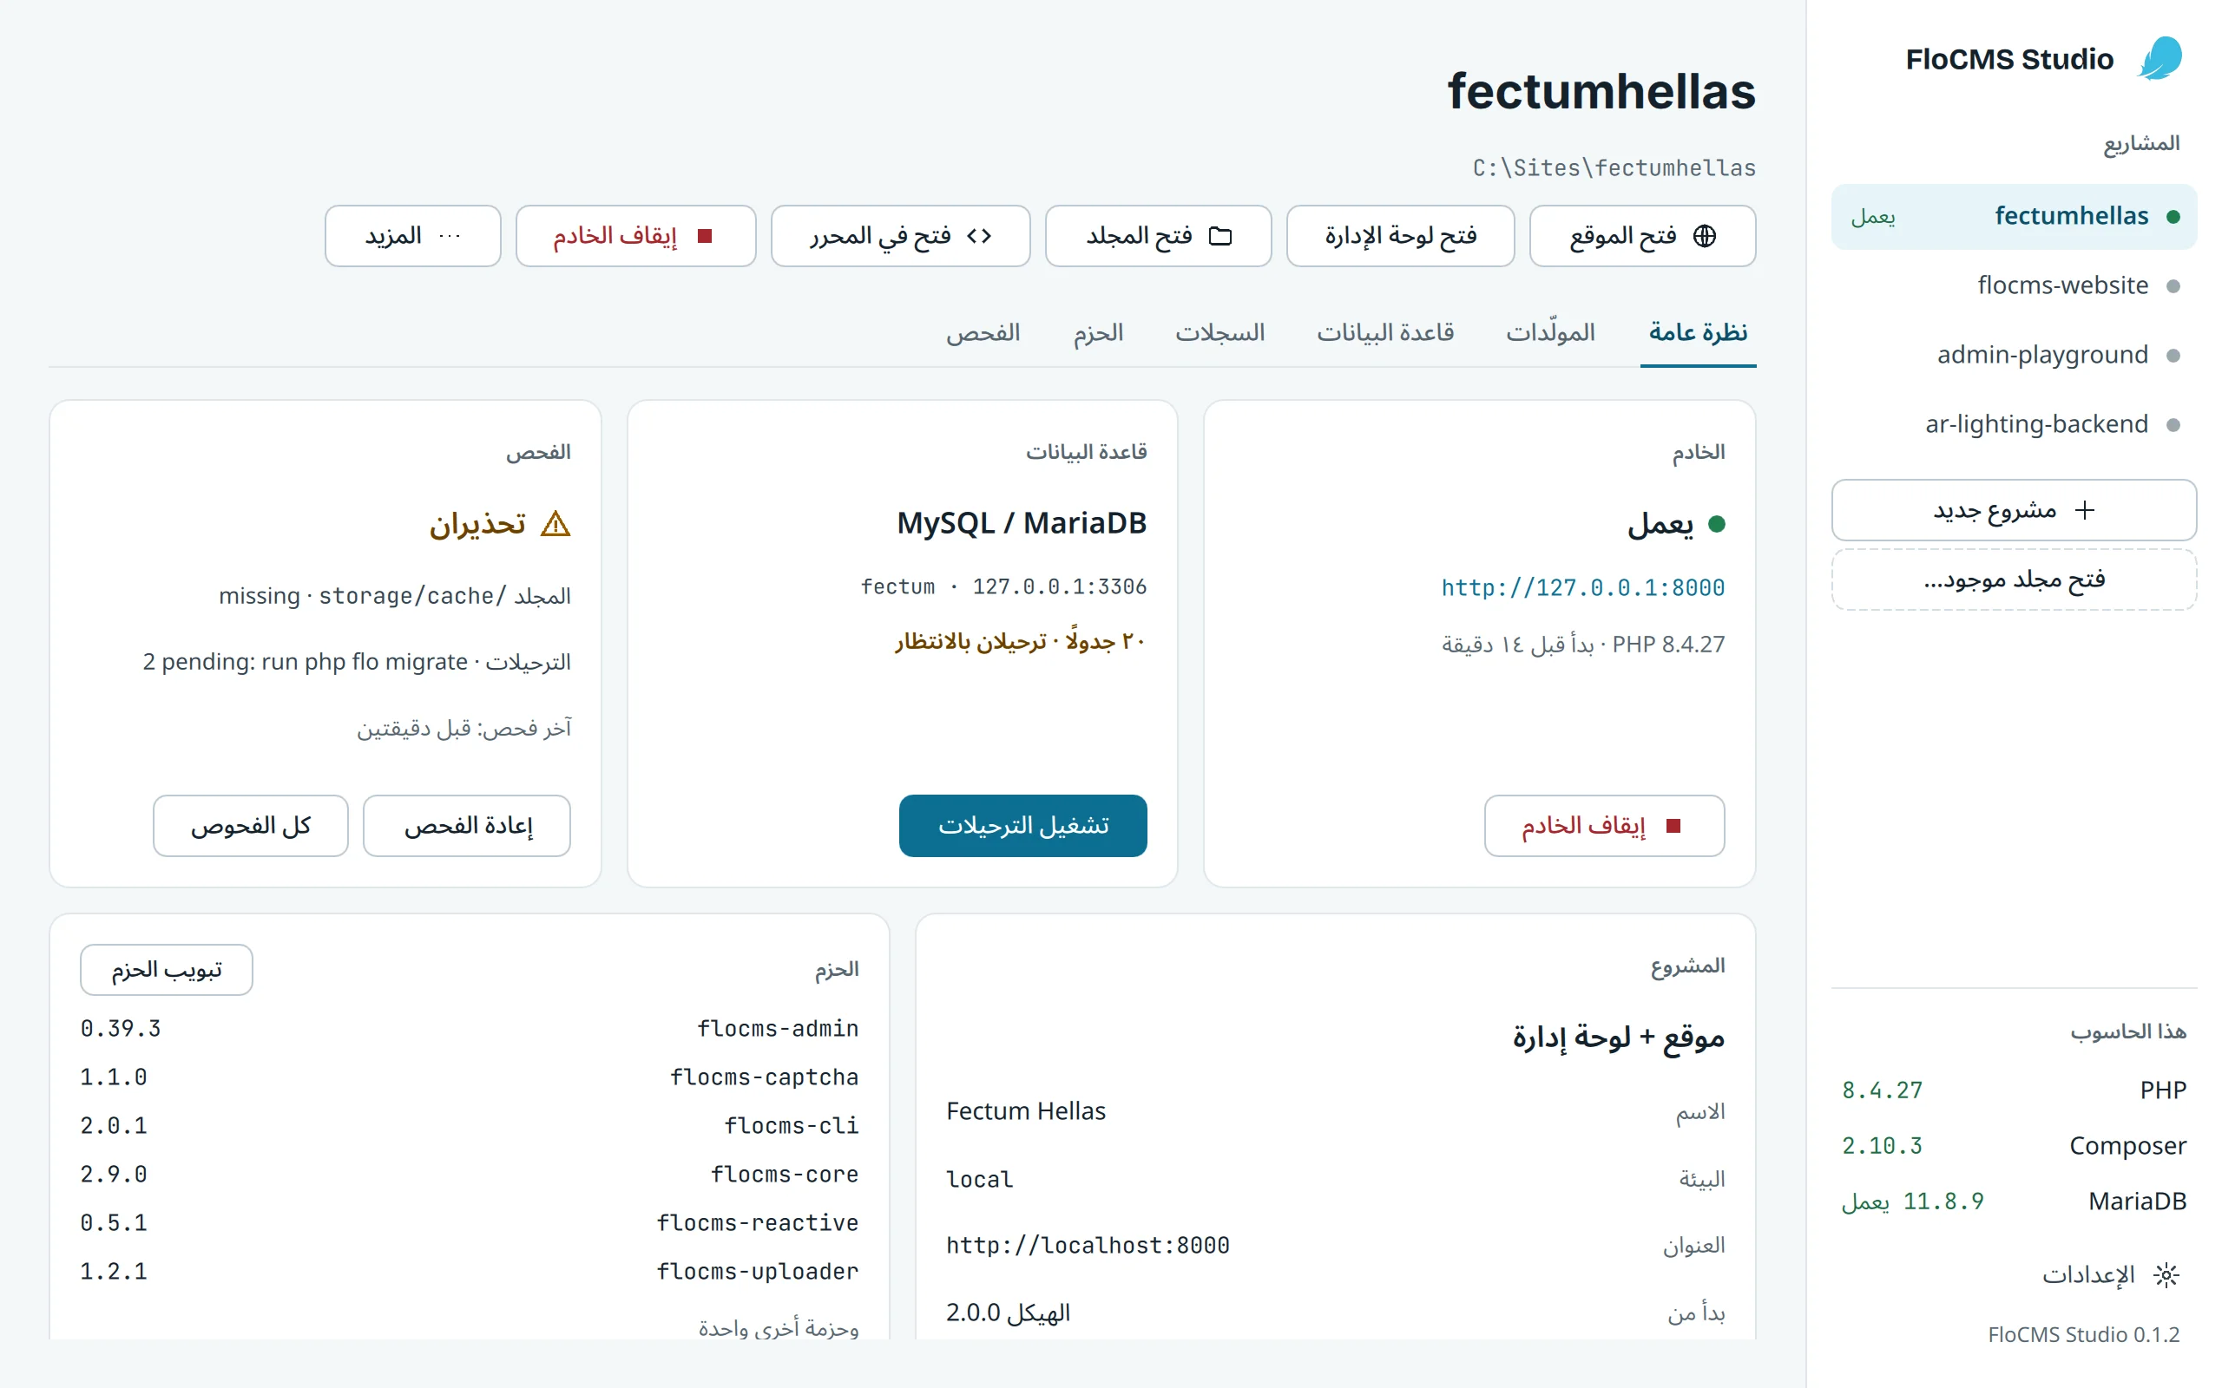Click the C:\Sites\fectumhellas path text
This screenshot has height=1388, width=2222.
1614,168
